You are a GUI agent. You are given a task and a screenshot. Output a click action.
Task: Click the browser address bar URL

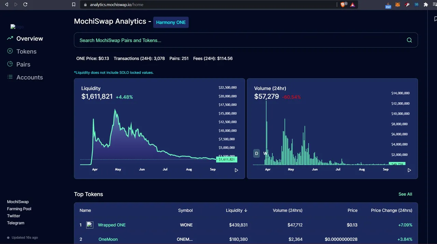pyautogui.click(x=116, y=4)
